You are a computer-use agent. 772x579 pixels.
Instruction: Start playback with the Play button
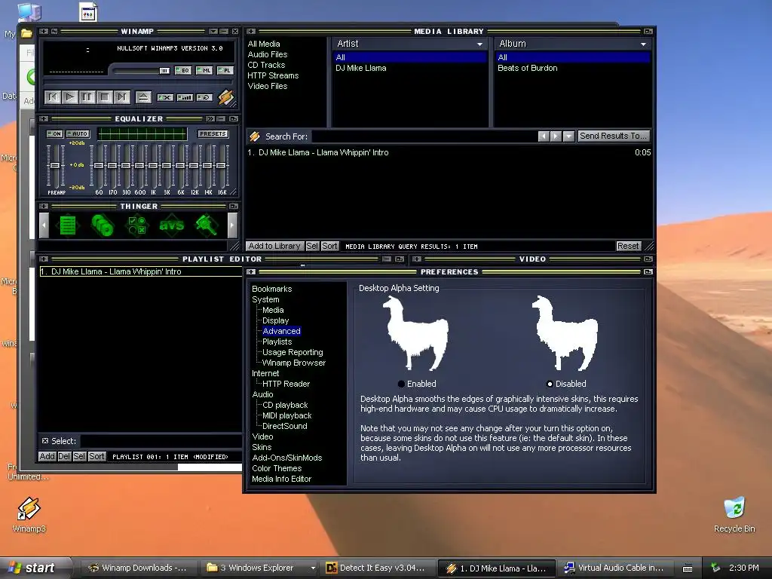70,97
